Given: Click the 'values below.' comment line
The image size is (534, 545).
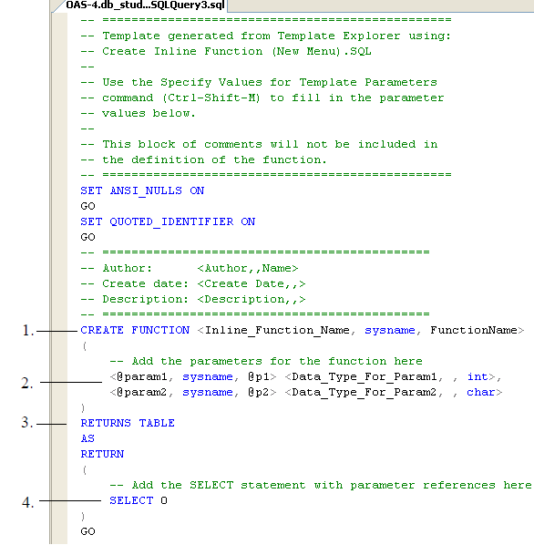Looking at the screenshot, I should (x=139, y=113).
